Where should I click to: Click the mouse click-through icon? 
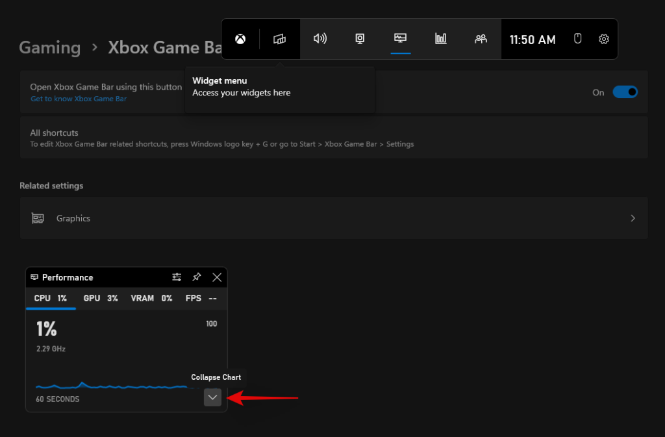point(577,39)
